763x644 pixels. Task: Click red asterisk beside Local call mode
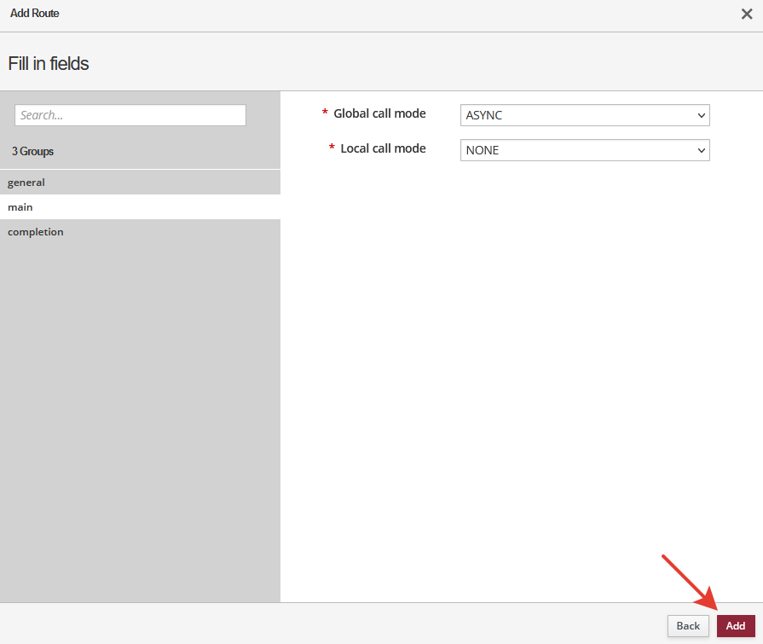click(x=332, y=149)
